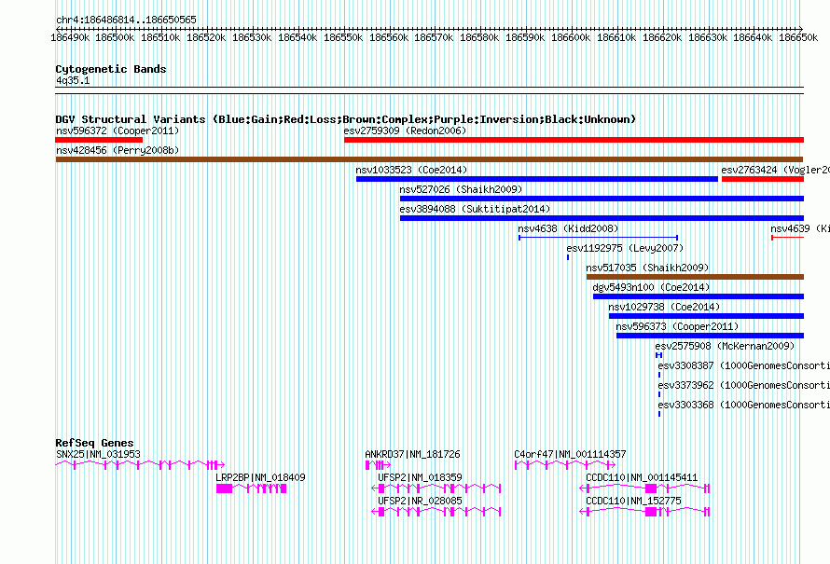Click the 186490k position on the ruler
This screenshot has width=830, height=564.
tap(70, 37)
